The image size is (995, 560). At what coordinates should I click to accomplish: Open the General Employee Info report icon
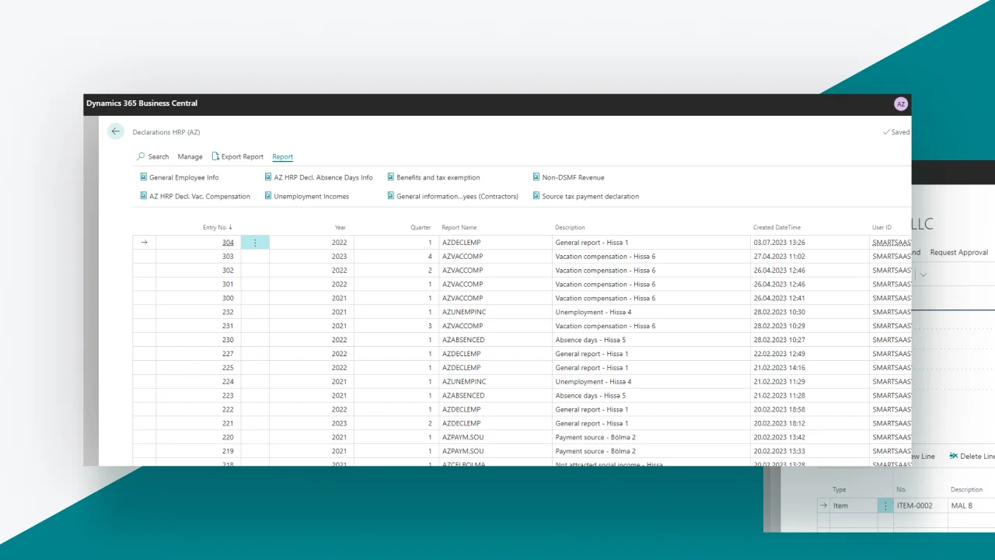(x=144, y=177)
